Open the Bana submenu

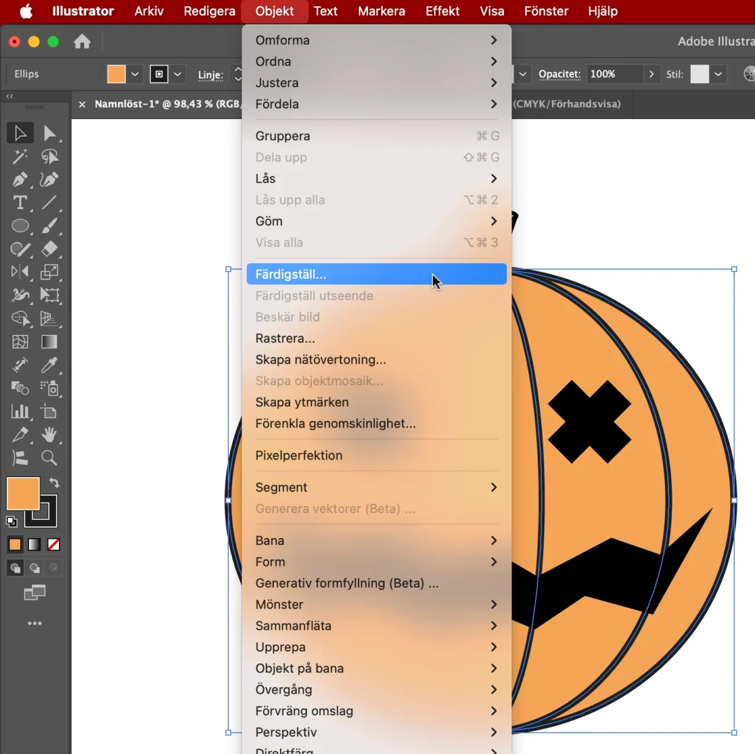pos(376,541)
